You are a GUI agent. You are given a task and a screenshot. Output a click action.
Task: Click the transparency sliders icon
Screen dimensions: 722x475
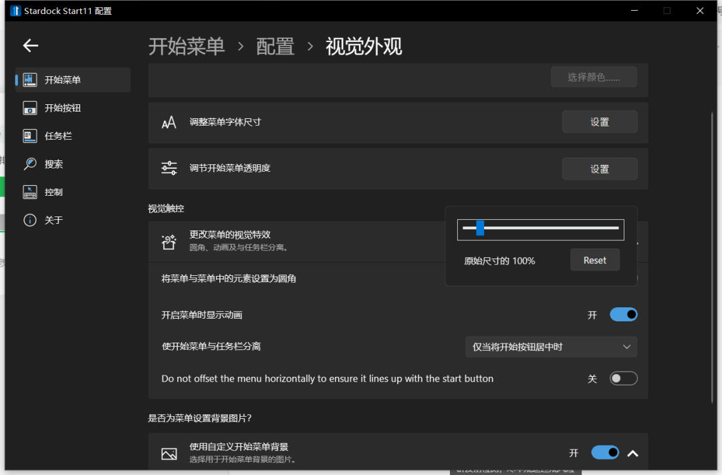[x=169, y=168]
